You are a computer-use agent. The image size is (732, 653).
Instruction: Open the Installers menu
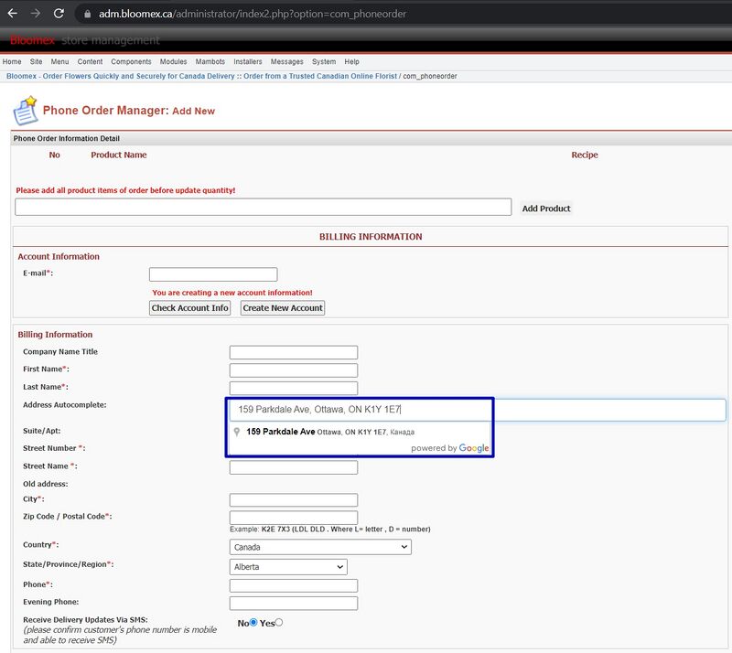pos(248,61)
